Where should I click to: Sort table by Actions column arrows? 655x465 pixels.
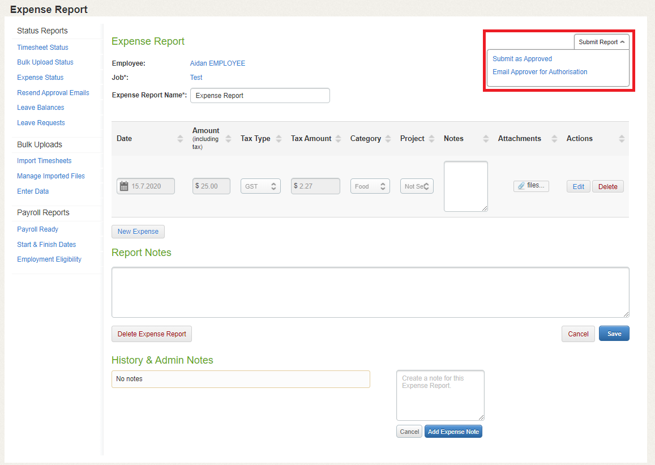pyautogui.click(x=622, y=139)
